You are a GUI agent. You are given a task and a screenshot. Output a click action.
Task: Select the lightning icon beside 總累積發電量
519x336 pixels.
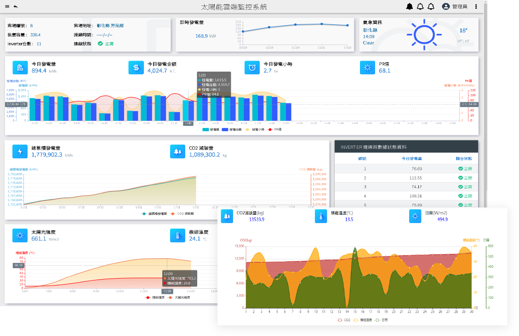point(20,151)
